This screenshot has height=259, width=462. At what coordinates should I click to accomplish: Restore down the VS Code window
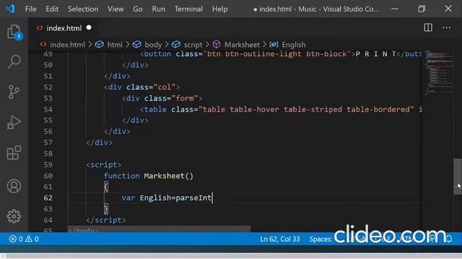click(x=422, y=9)
